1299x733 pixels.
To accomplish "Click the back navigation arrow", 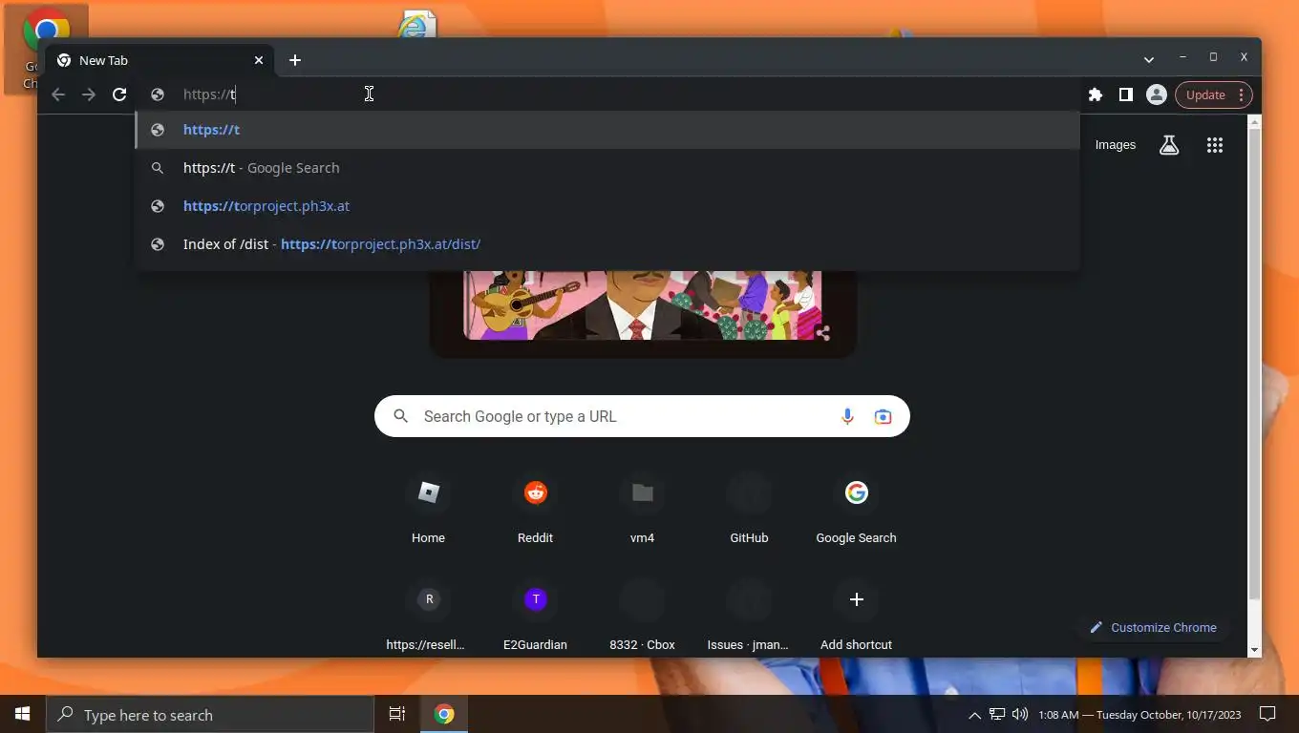I will click(x=58, y=94).
